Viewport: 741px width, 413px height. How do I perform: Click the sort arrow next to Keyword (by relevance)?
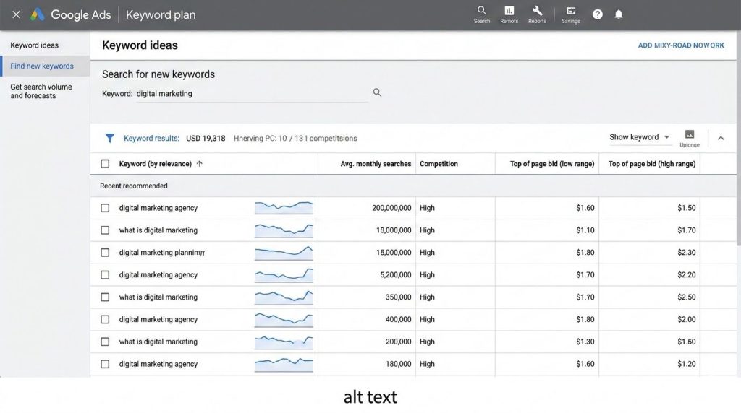200,164
